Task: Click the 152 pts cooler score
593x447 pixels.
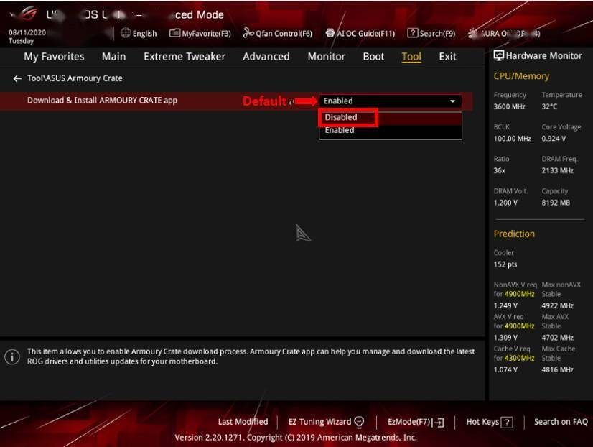Action: (x=505, y=264)
